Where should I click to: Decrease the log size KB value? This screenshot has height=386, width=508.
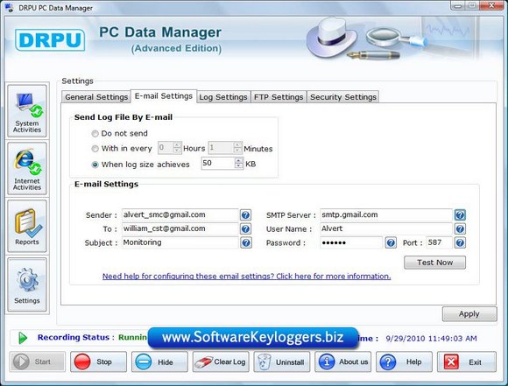click(x=239, y=165)
